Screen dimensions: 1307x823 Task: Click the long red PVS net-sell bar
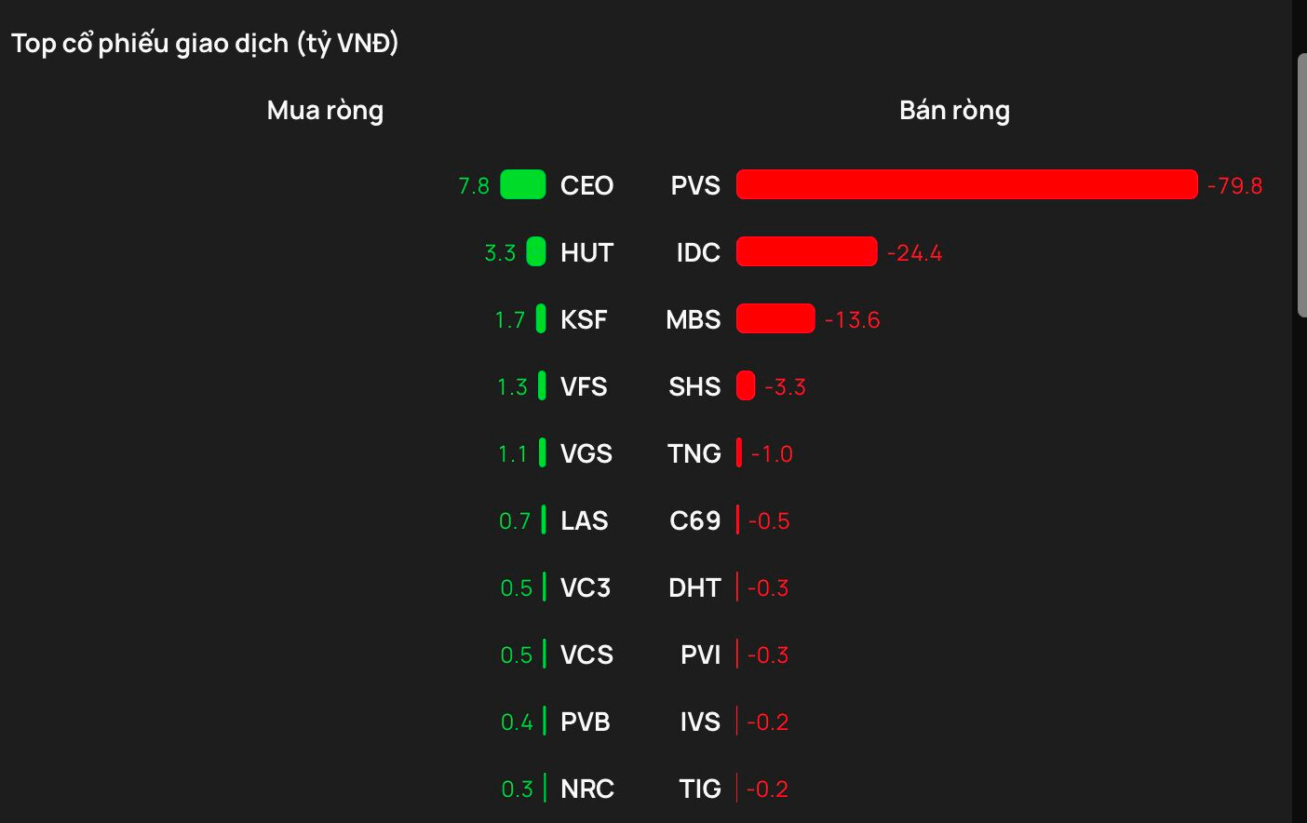(x=966, y=184)
